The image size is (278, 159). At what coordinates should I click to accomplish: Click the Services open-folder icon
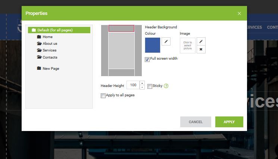(x=39, y=50)
